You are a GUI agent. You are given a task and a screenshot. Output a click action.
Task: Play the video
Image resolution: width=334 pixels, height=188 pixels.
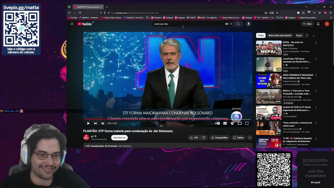tap(88, 124)
